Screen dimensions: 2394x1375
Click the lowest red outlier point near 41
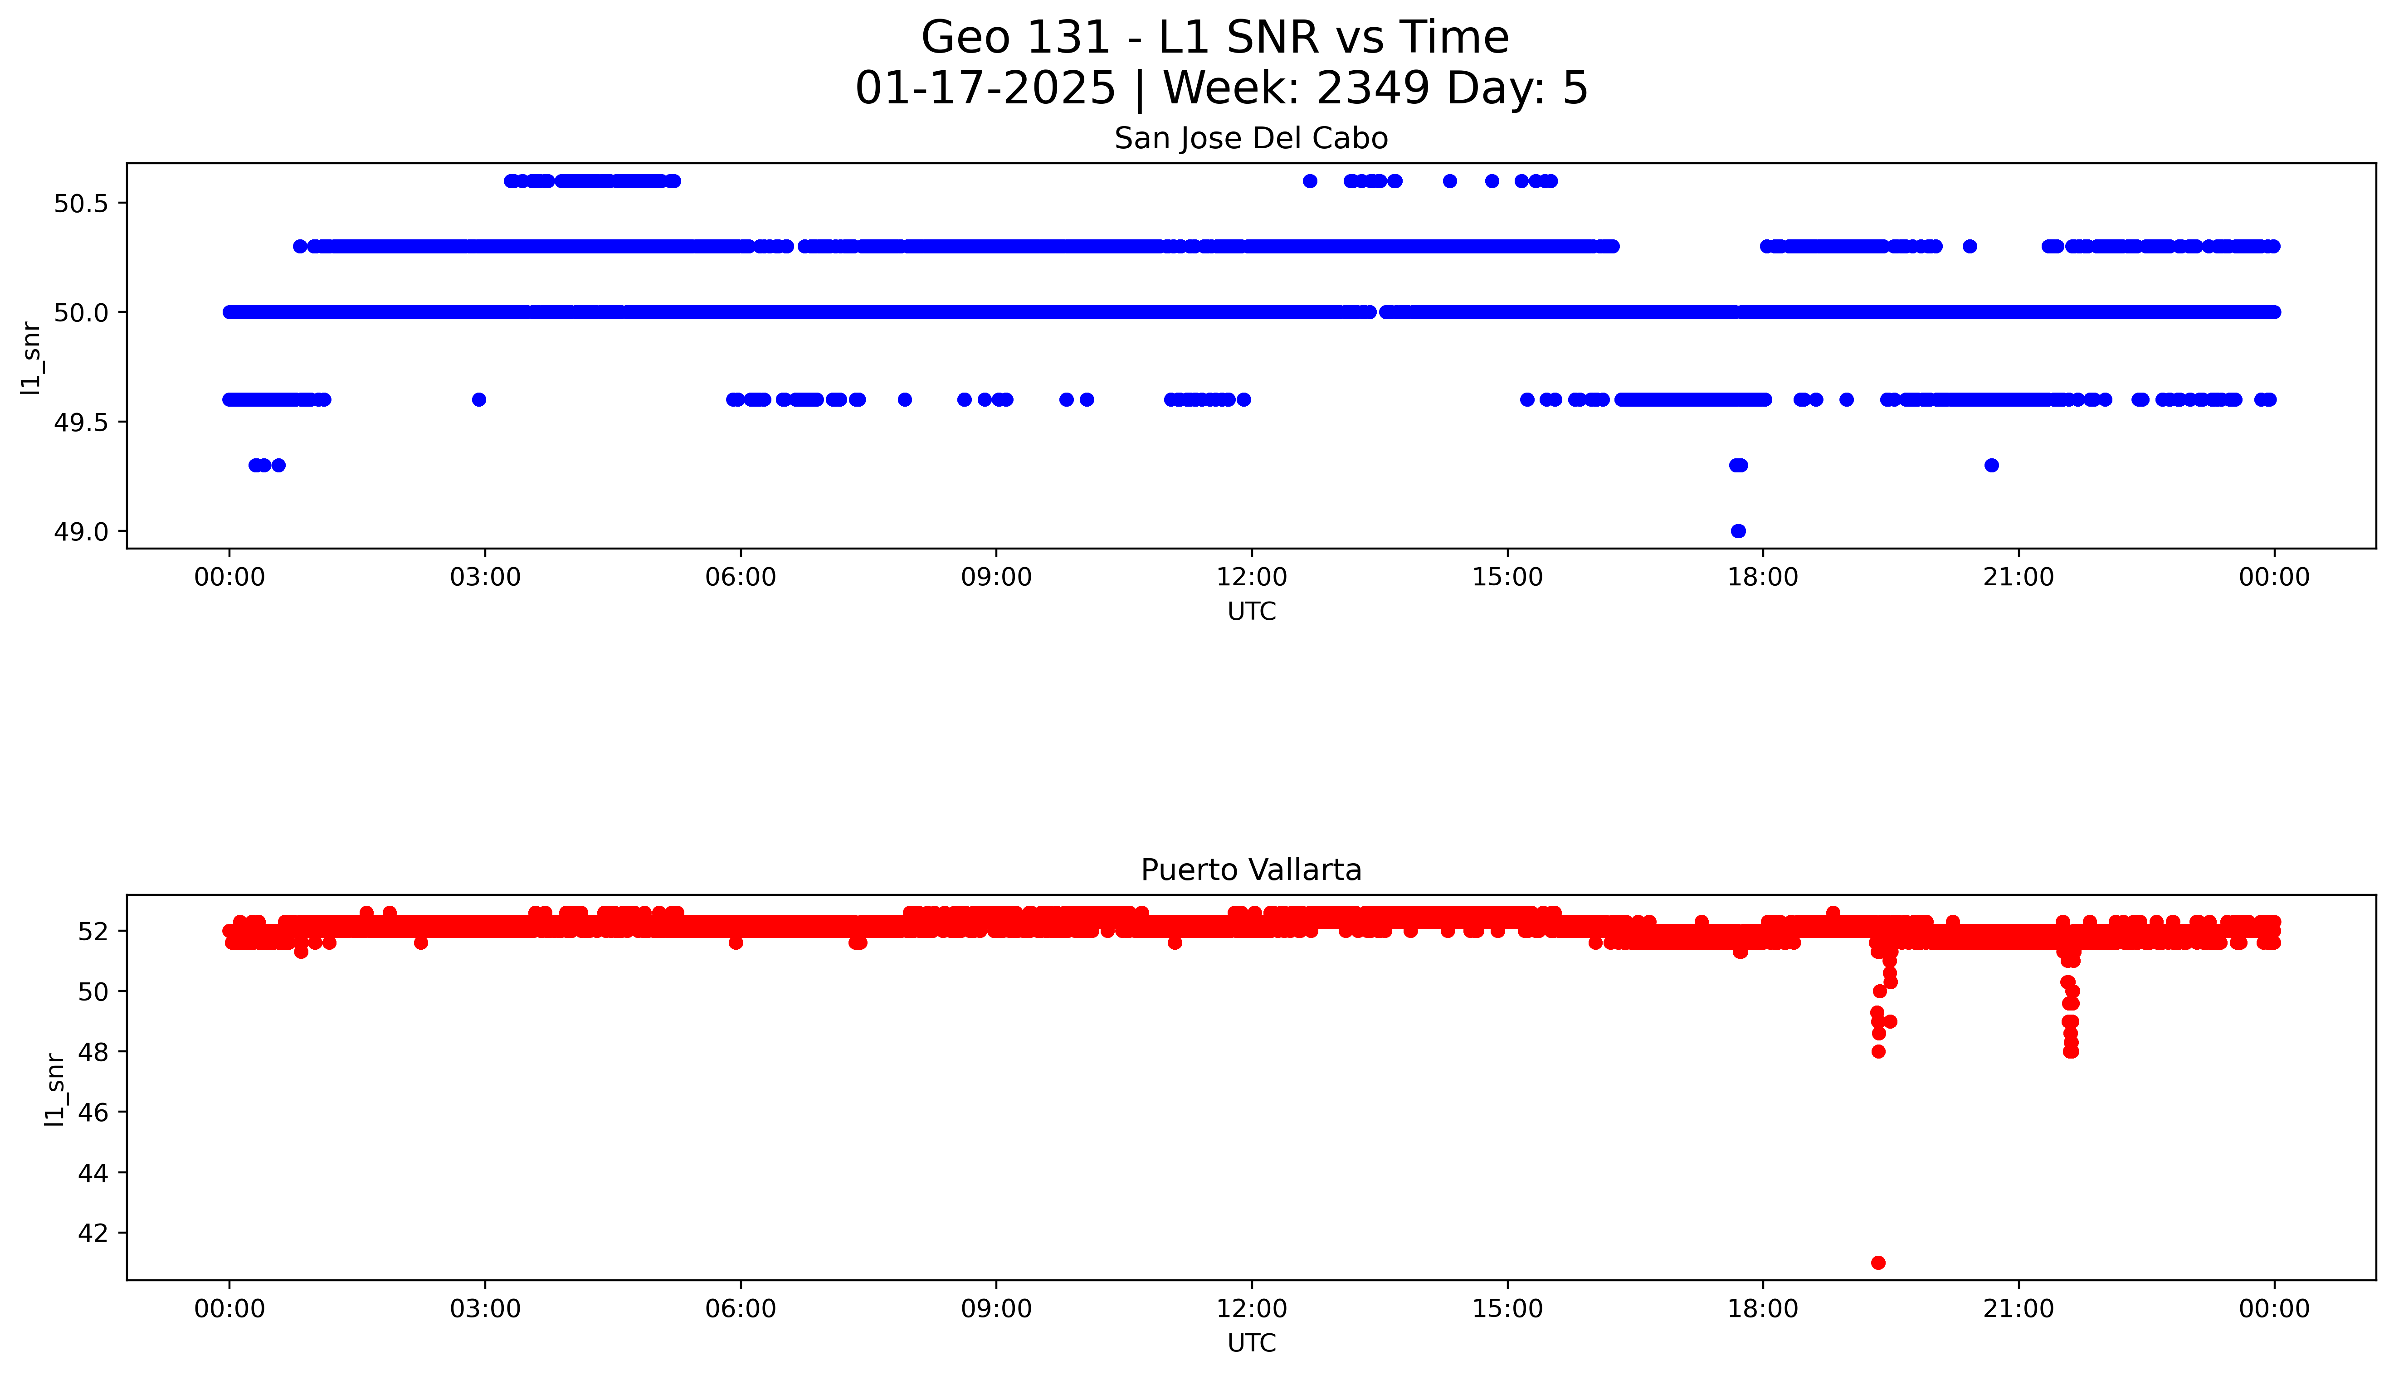(1877, 1263)
